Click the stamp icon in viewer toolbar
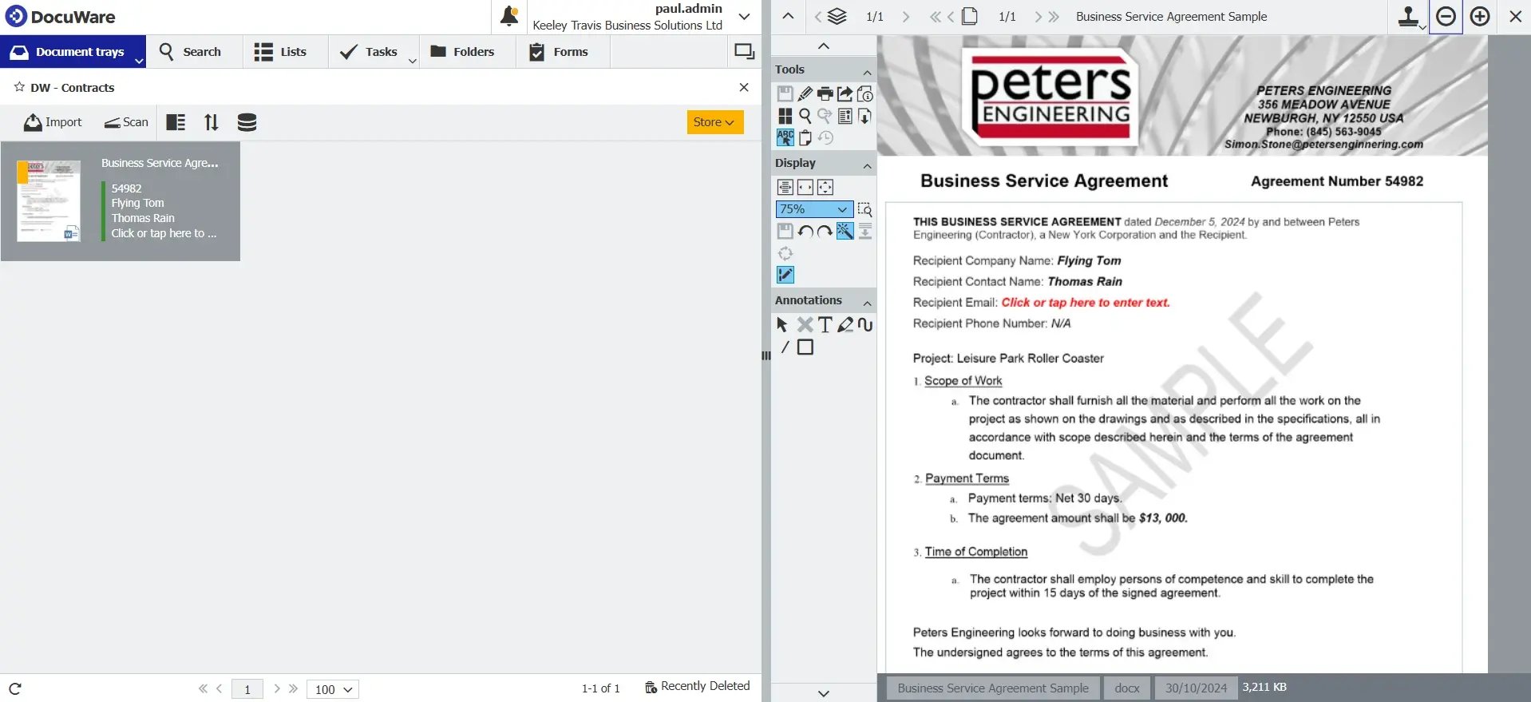This screenshot has height=702, width=1531. tap(1409, 16)
